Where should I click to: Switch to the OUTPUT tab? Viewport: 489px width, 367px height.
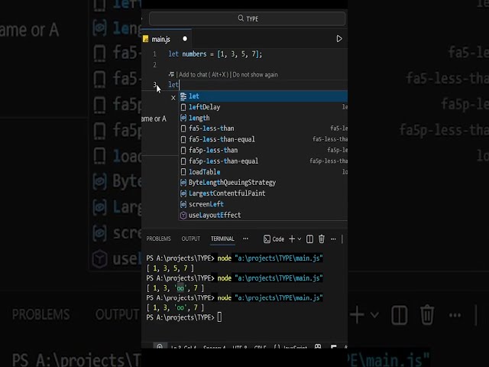coord(191,239)
